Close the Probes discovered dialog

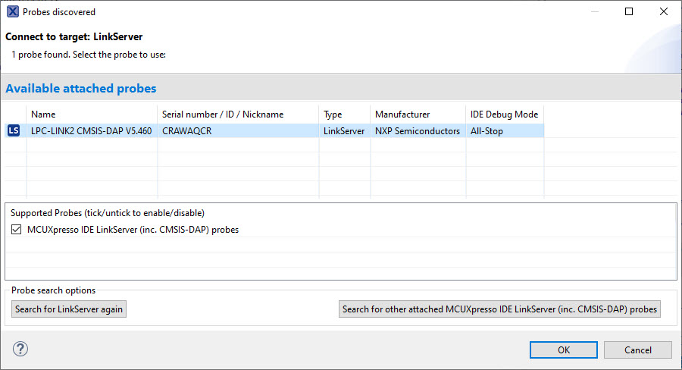click(664, 11)
